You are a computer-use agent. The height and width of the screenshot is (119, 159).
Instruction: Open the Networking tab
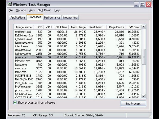(70, 17)
